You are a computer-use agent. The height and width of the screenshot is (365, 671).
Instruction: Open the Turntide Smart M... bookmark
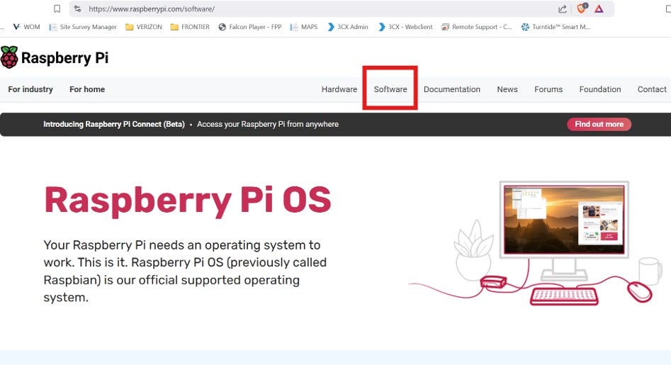[556, 26]
